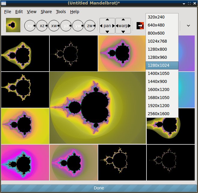Viewport: 198px width, 193px height.
Task: Expand the toolbar overflow chevron
Action: pyautogui.click(x=188, y=26)
